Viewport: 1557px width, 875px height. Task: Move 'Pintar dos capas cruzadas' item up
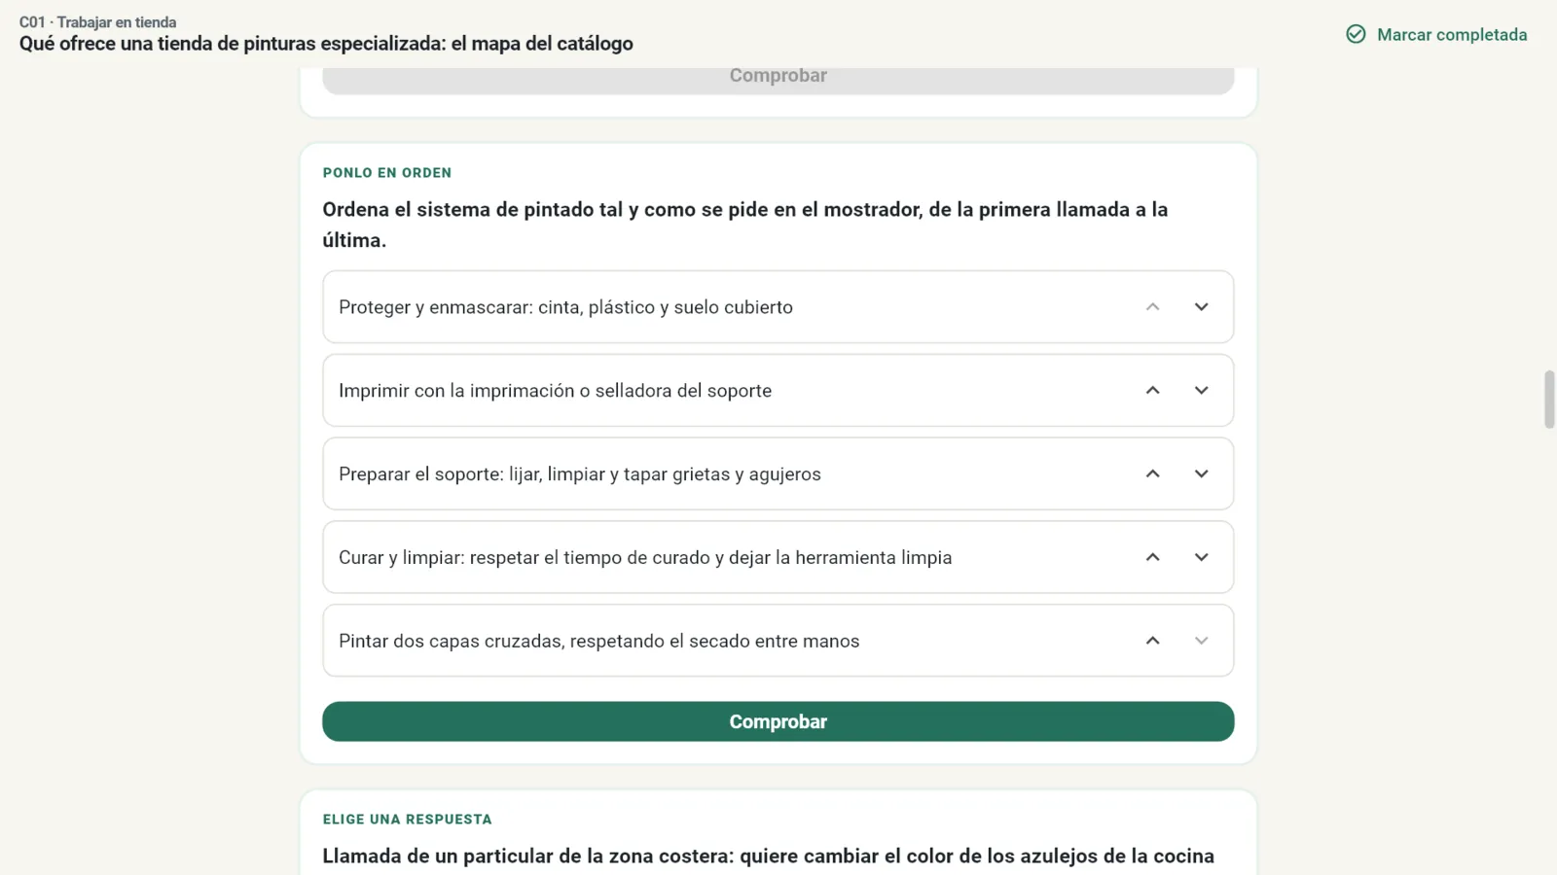[1152, 642]
